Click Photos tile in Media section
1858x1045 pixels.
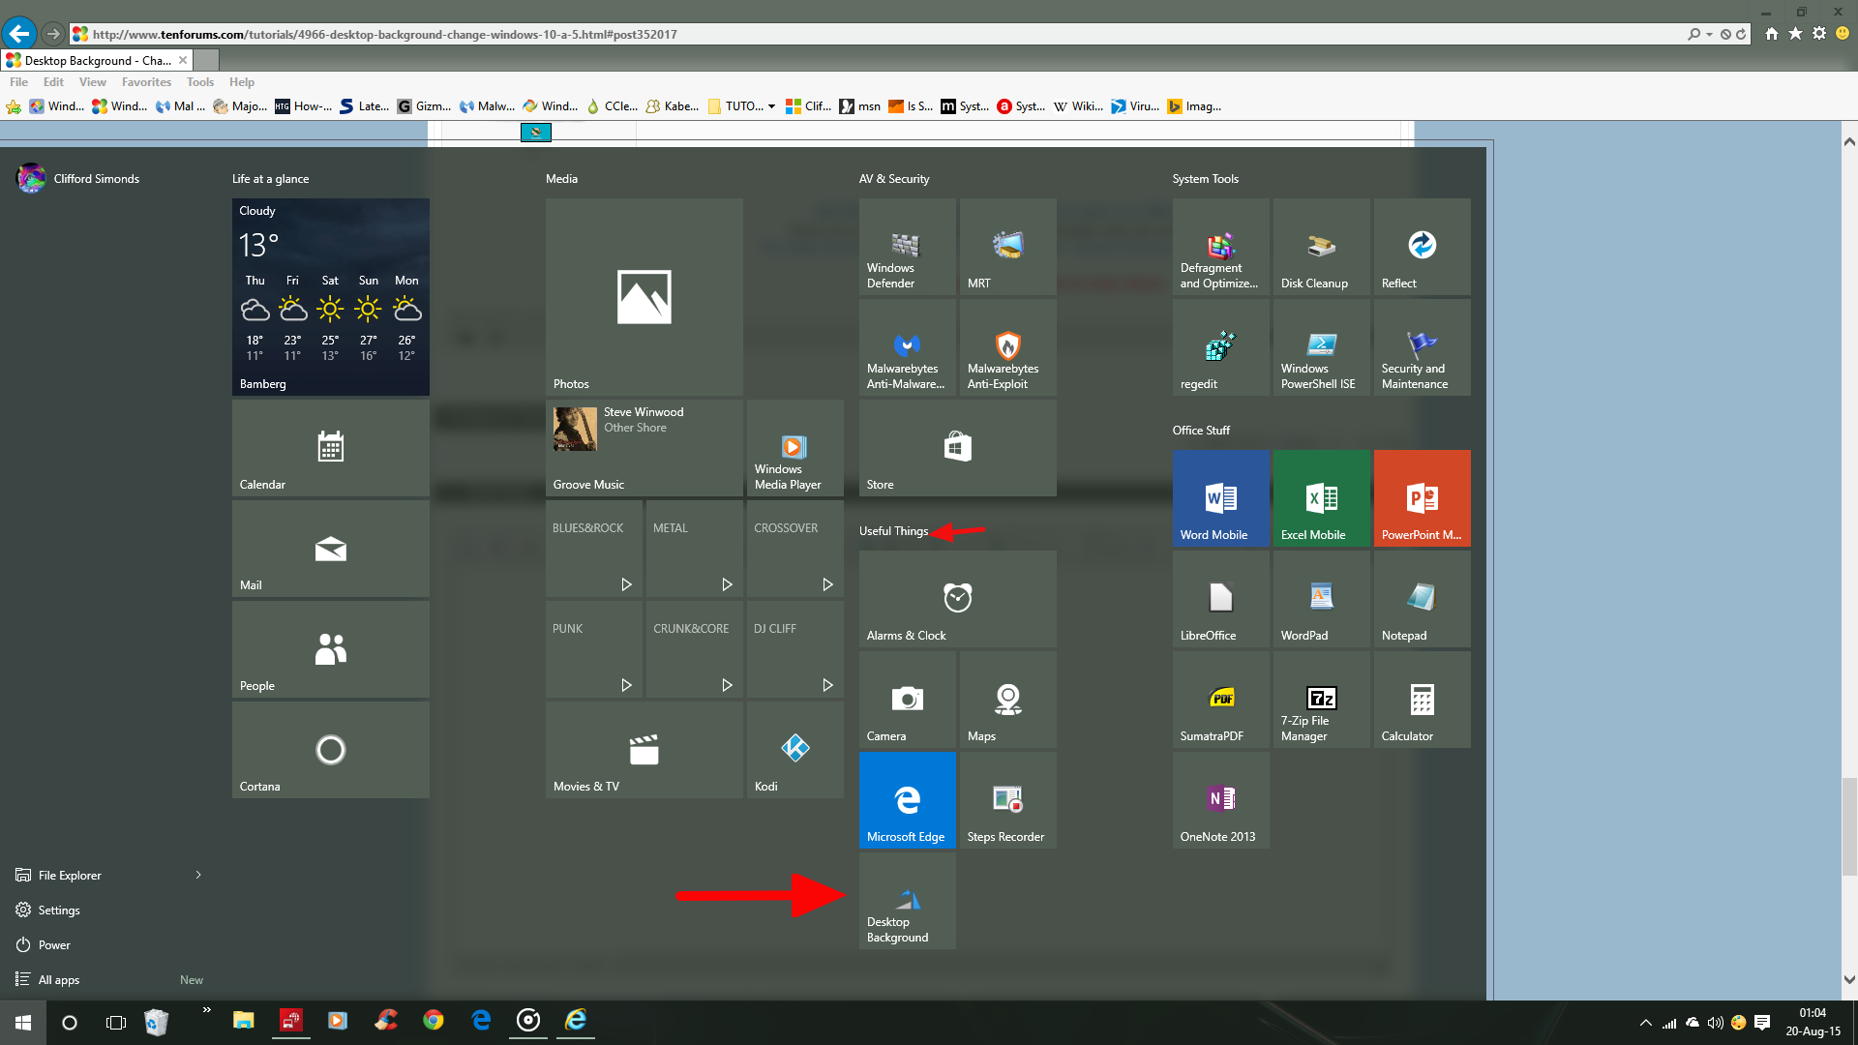pyautogui.click(x=644, y=296)
